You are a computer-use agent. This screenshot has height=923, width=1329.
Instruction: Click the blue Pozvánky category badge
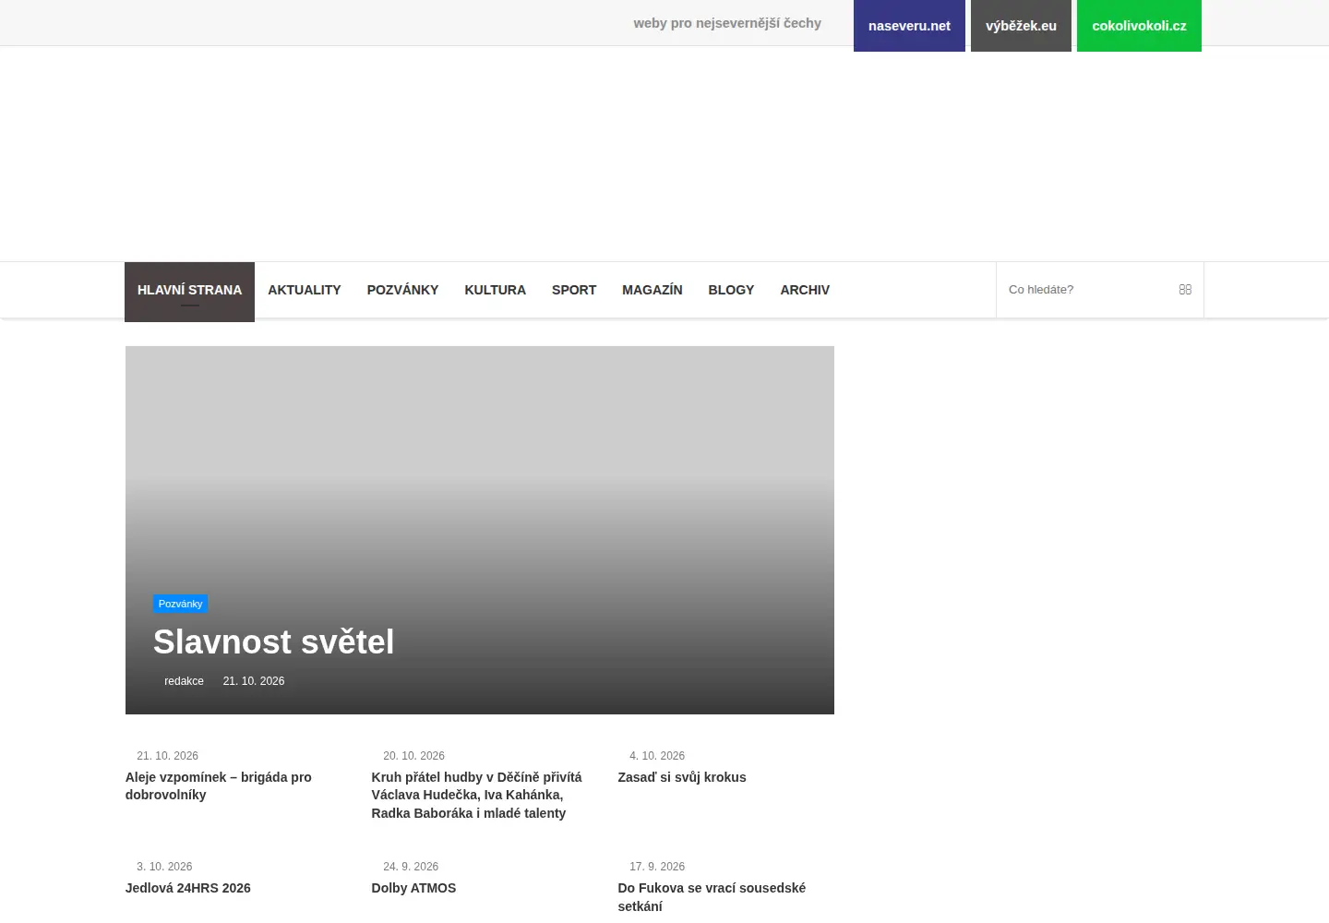click(x=180, y=604)
